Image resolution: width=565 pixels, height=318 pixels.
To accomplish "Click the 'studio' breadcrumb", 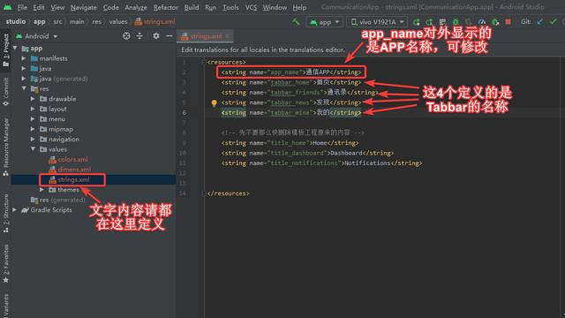I will pyautogui.click(x=16, y=21).
